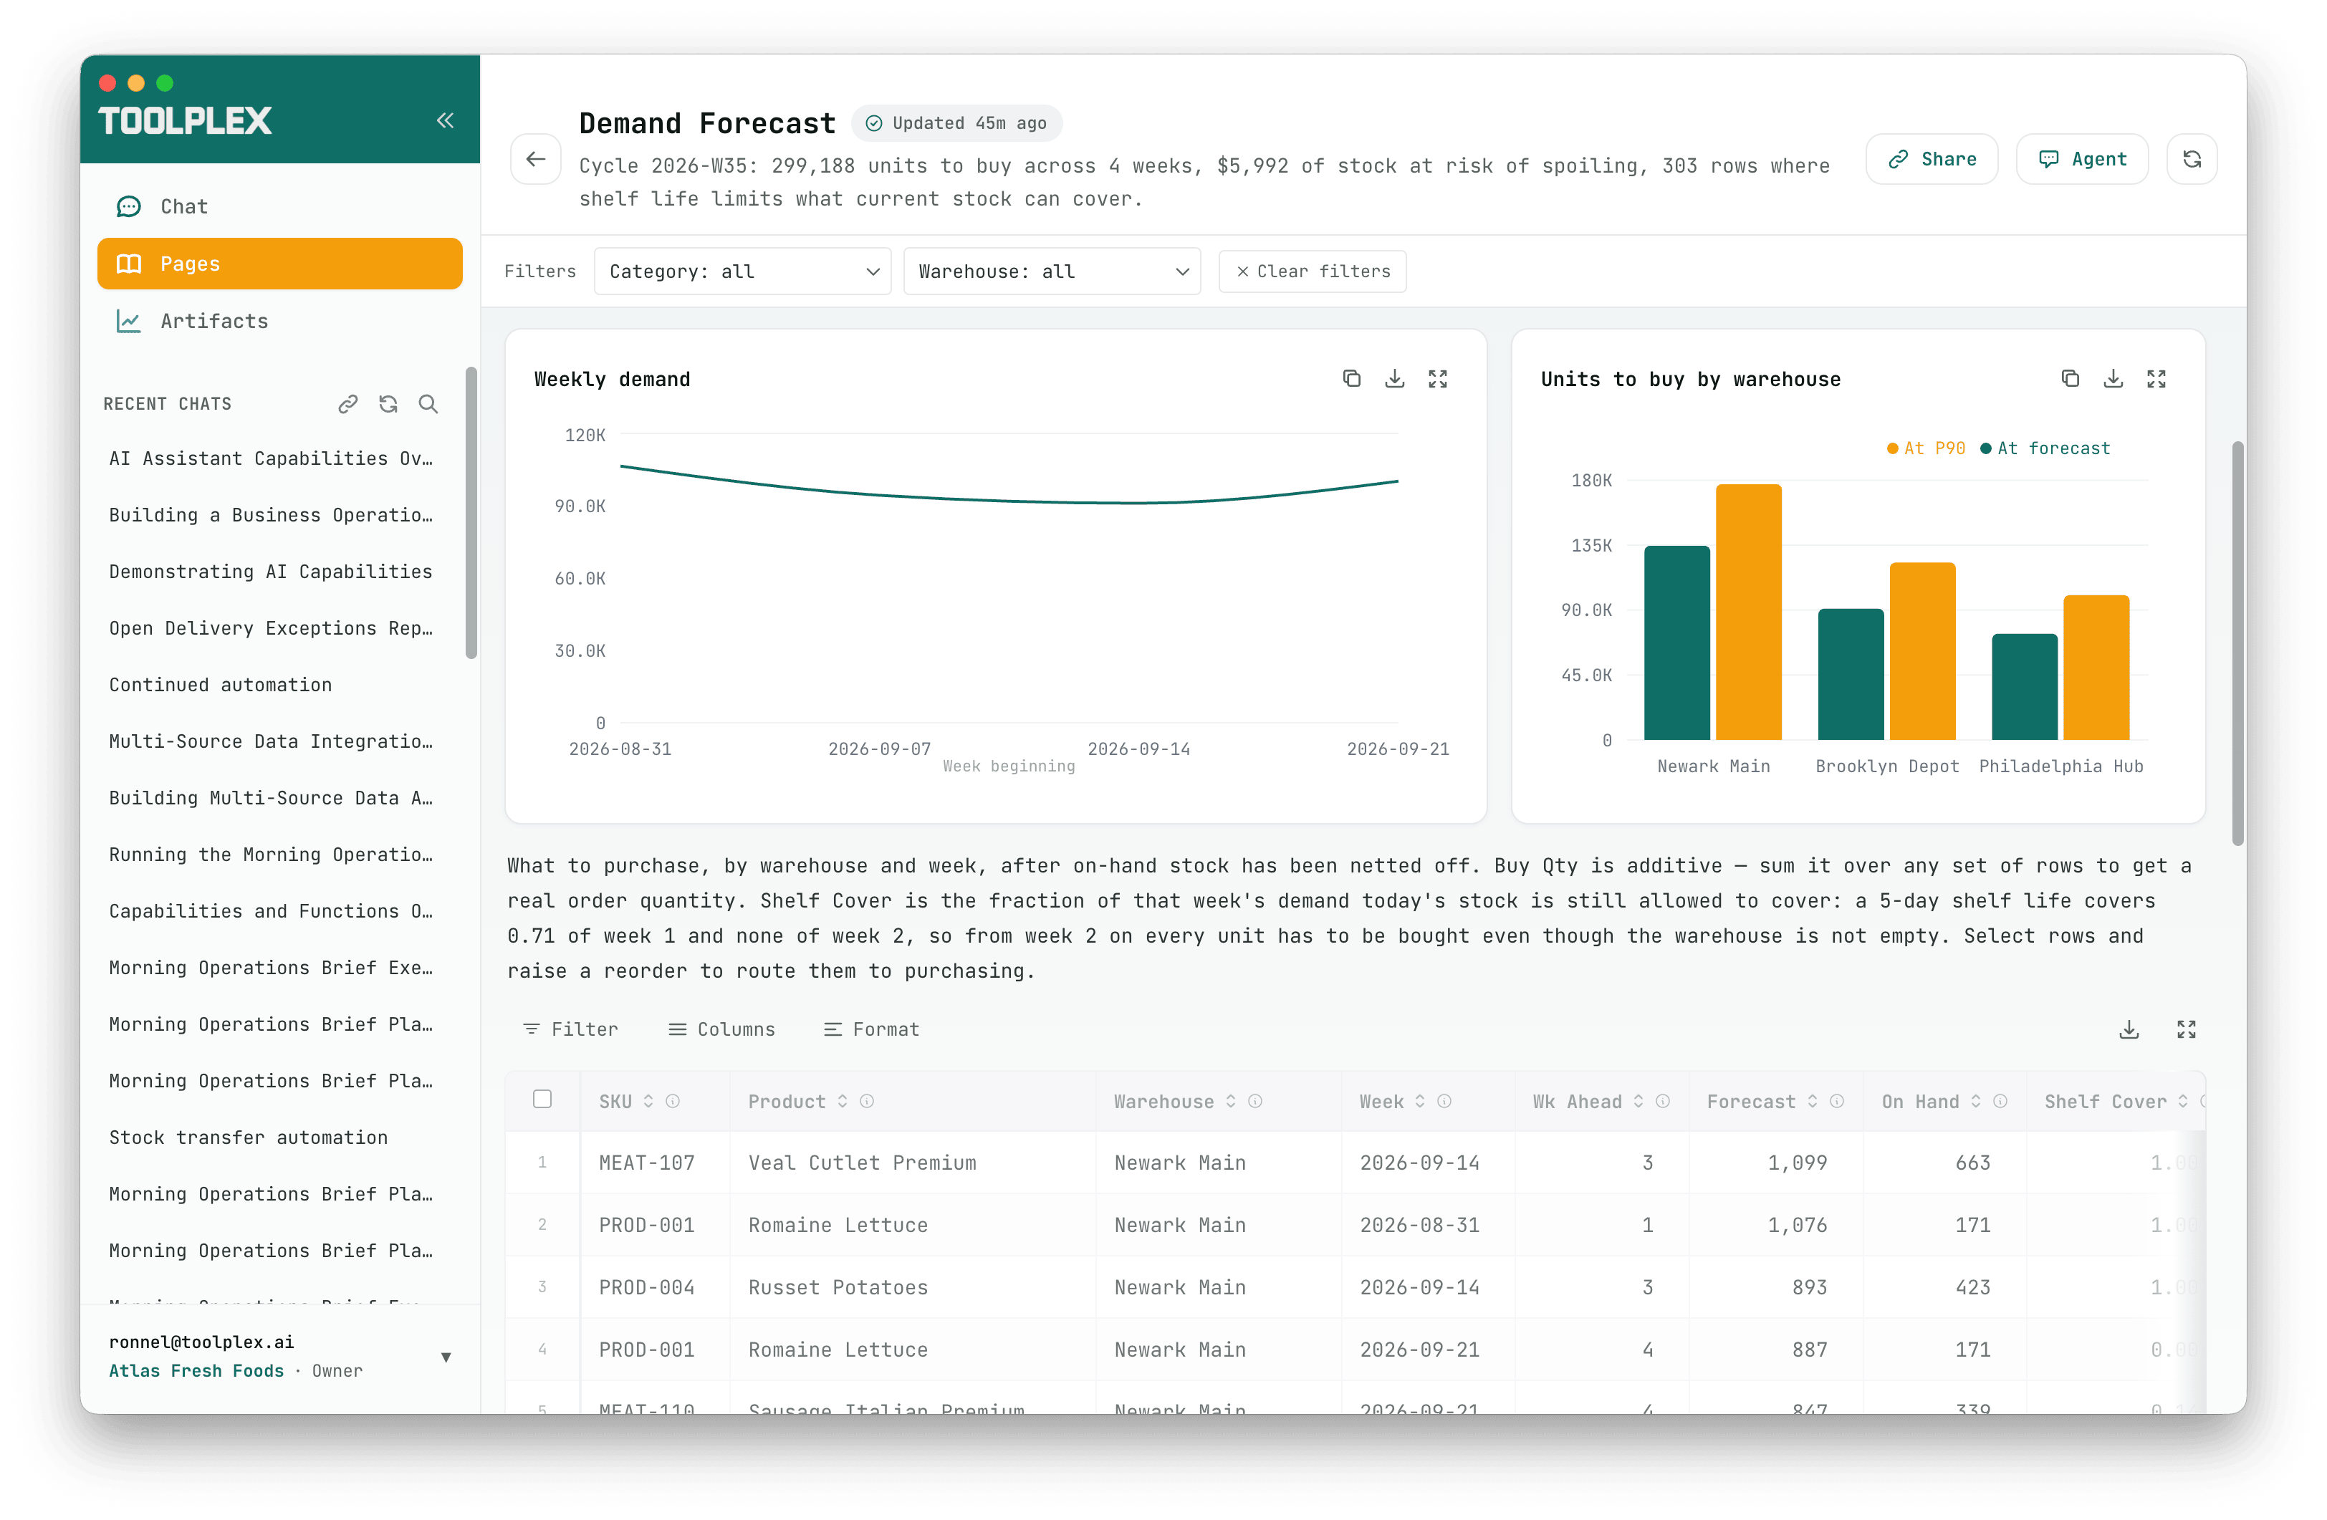Copy the Units to buy chart

2070,378
